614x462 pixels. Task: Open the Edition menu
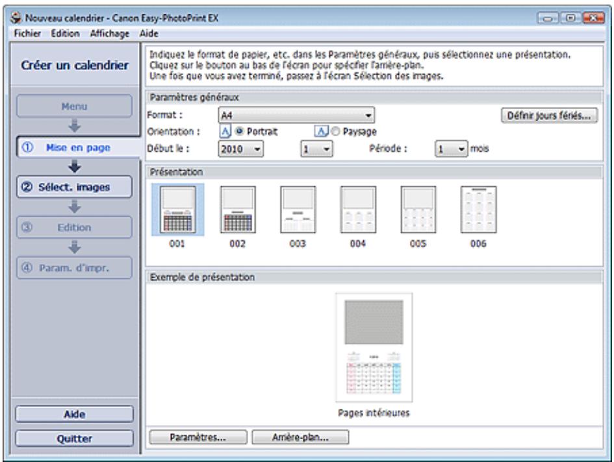coord(66,34)
